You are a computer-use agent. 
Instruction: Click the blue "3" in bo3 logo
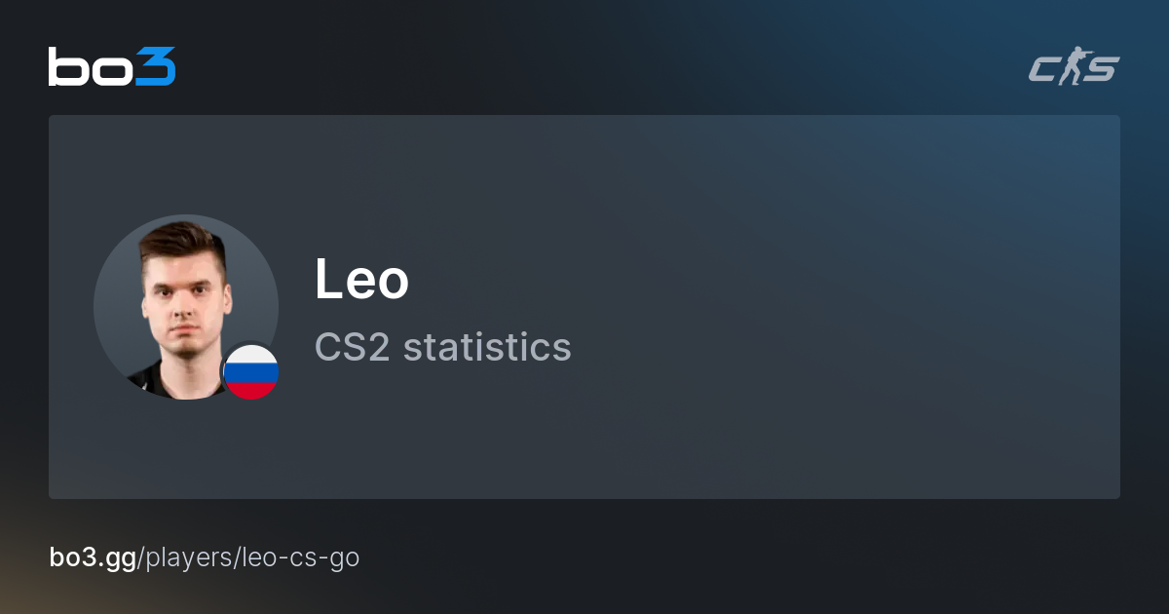click(x=155, y=66)
